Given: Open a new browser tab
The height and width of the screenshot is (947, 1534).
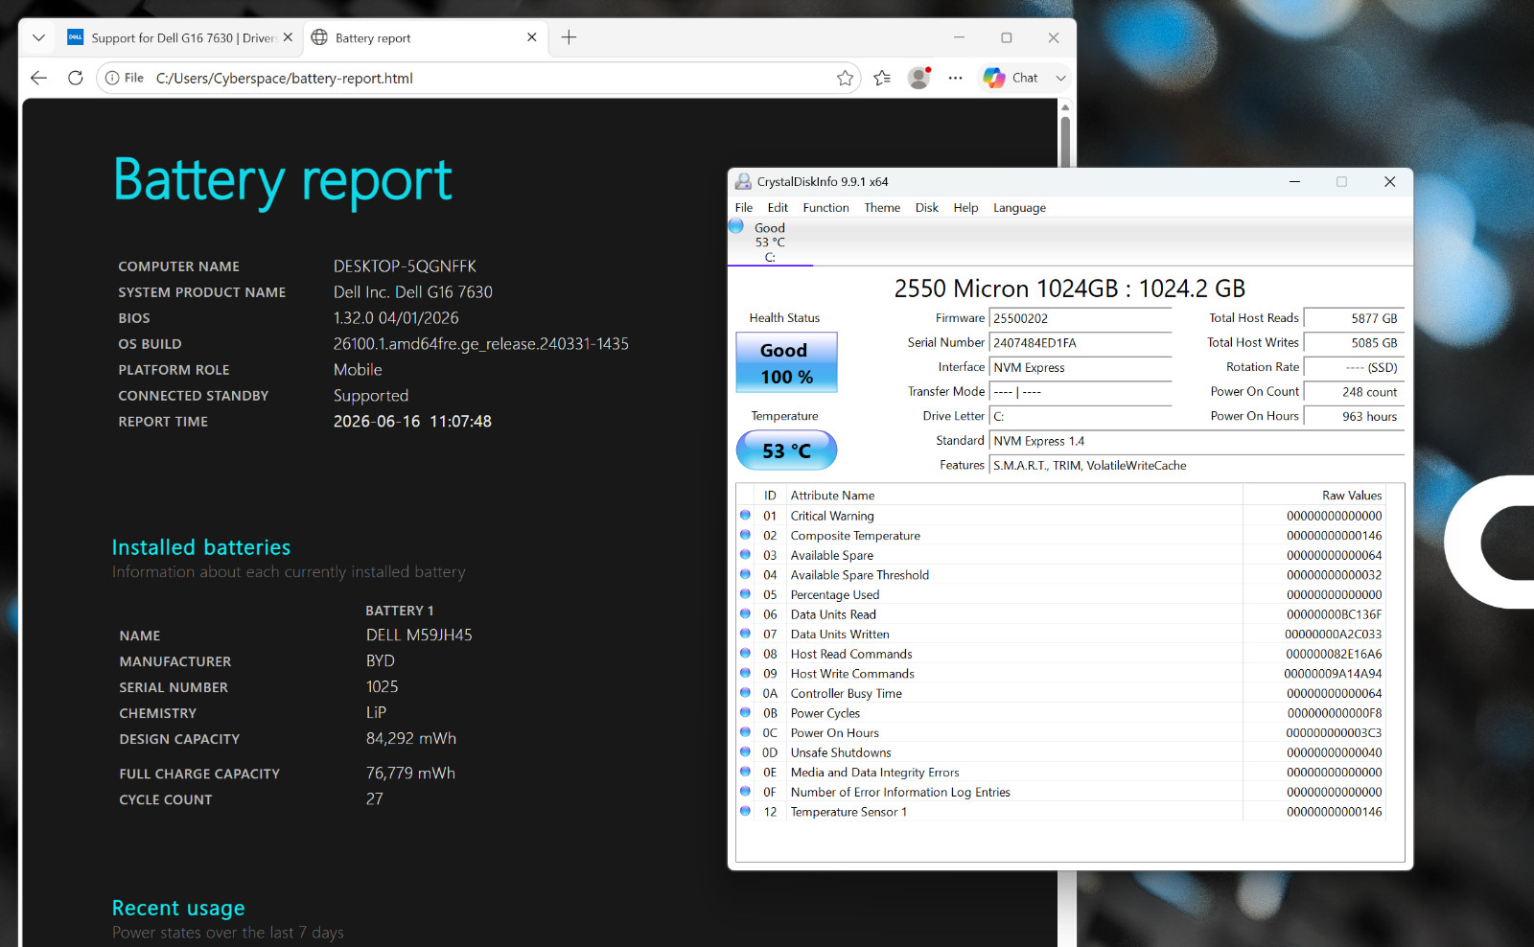Looking at the screenshot, I should [x=569, y=37].
